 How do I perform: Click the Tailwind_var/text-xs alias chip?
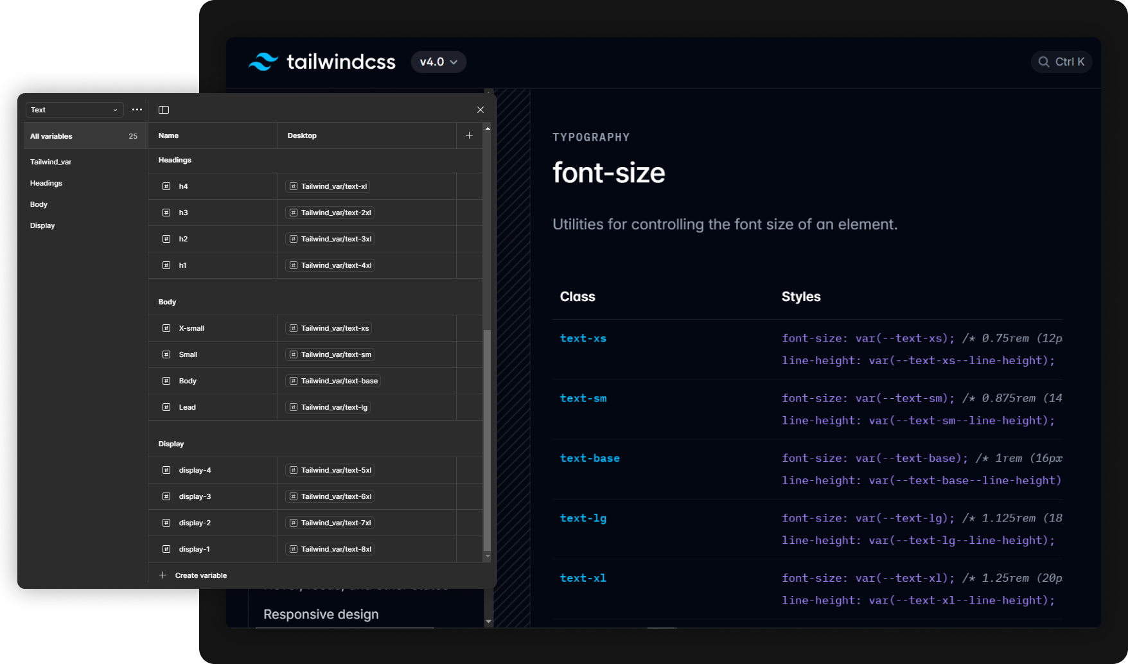(329, 328)
